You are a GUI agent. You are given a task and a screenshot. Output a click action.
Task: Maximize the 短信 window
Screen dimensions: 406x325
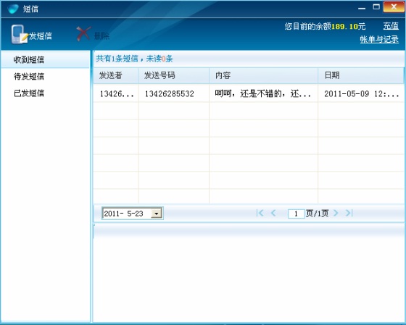pos(376,7)
